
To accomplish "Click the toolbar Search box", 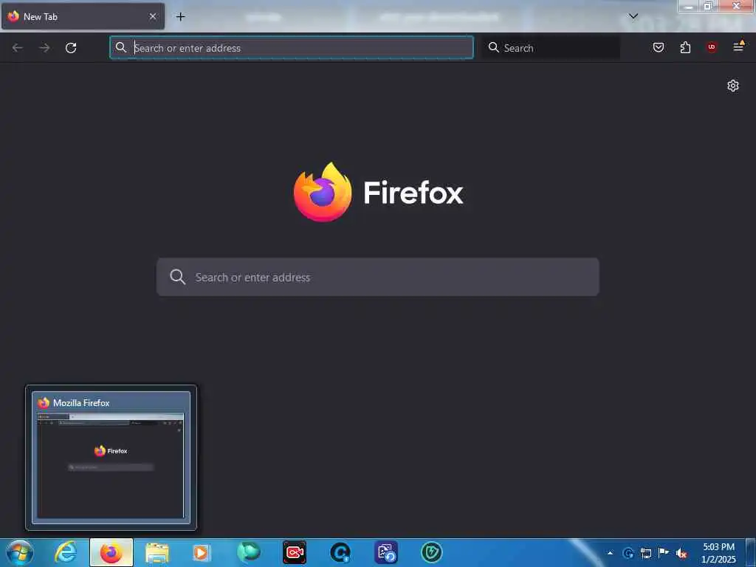I will click(x=551, y=48).
